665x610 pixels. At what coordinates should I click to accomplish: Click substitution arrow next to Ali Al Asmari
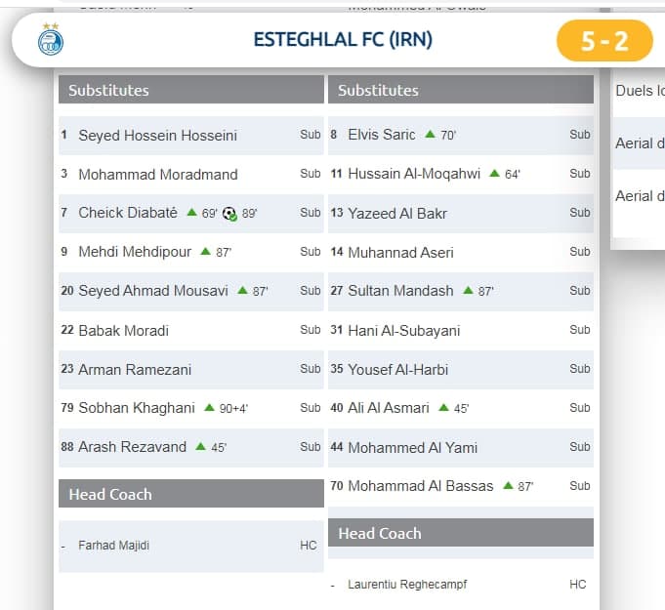445,408
